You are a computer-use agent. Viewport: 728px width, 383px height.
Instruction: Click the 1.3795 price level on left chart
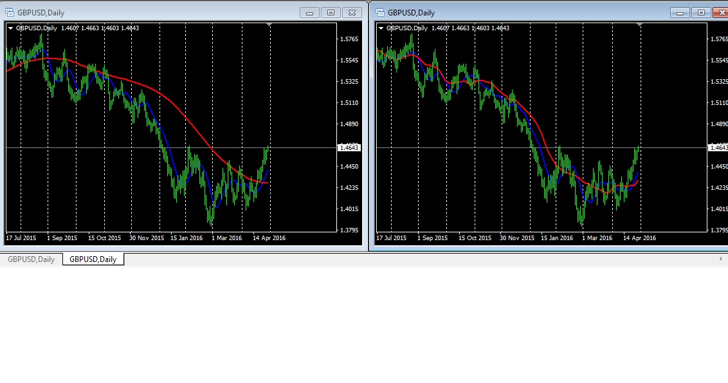pos(349,230)
